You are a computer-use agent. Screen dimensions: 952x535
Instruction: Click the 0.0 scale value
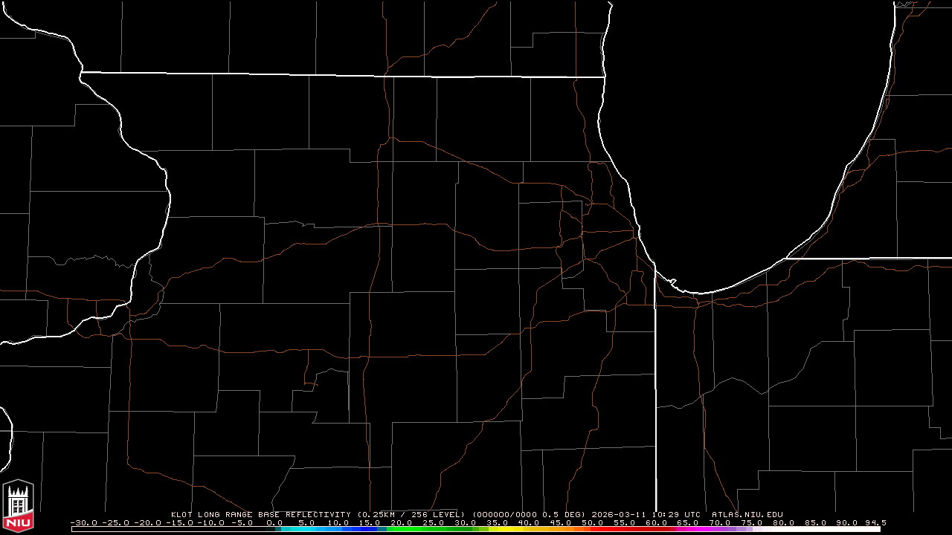(x=274, y=522)
